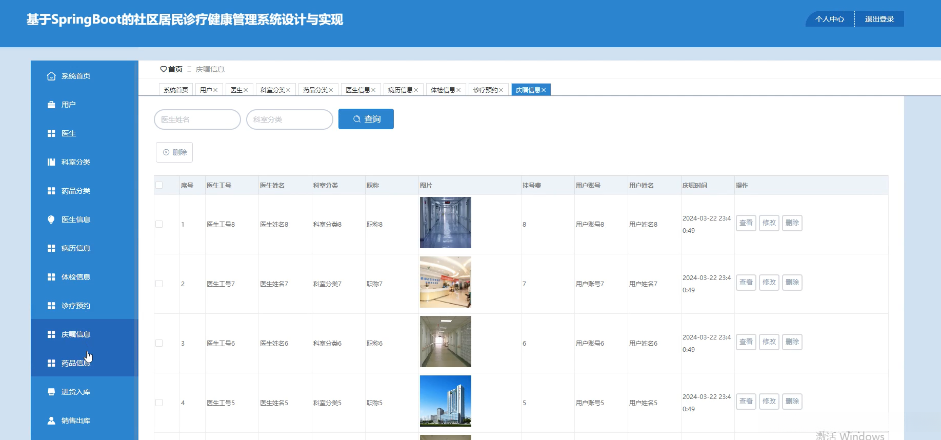Click the grid icon beside 药品信息 in sidebar
The image size is (941, 440).
[x=51, y=363]
